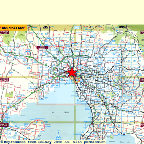Select map grid number 354
144x144 pixels.
46,54
